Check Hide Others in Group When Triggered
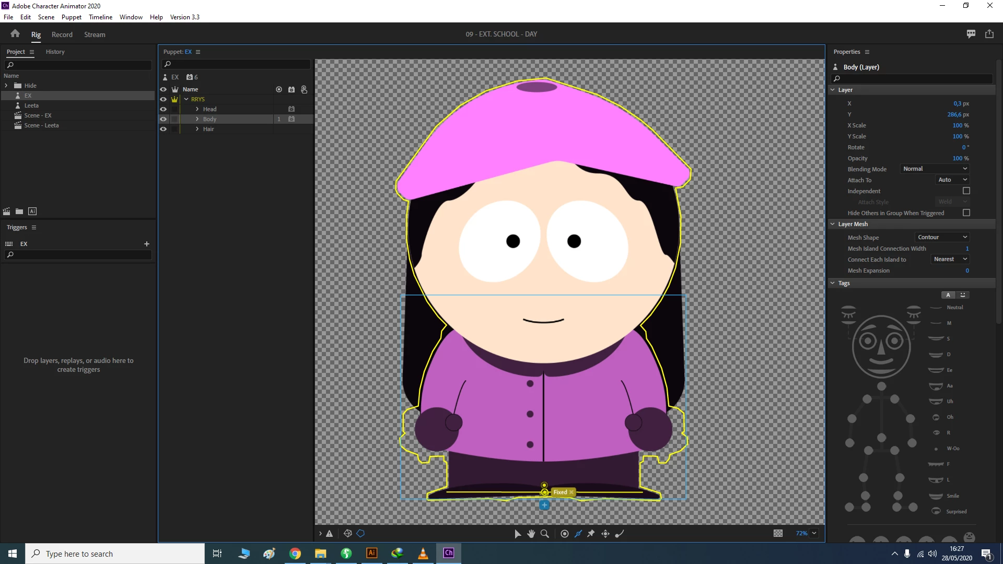 (966, 213)
